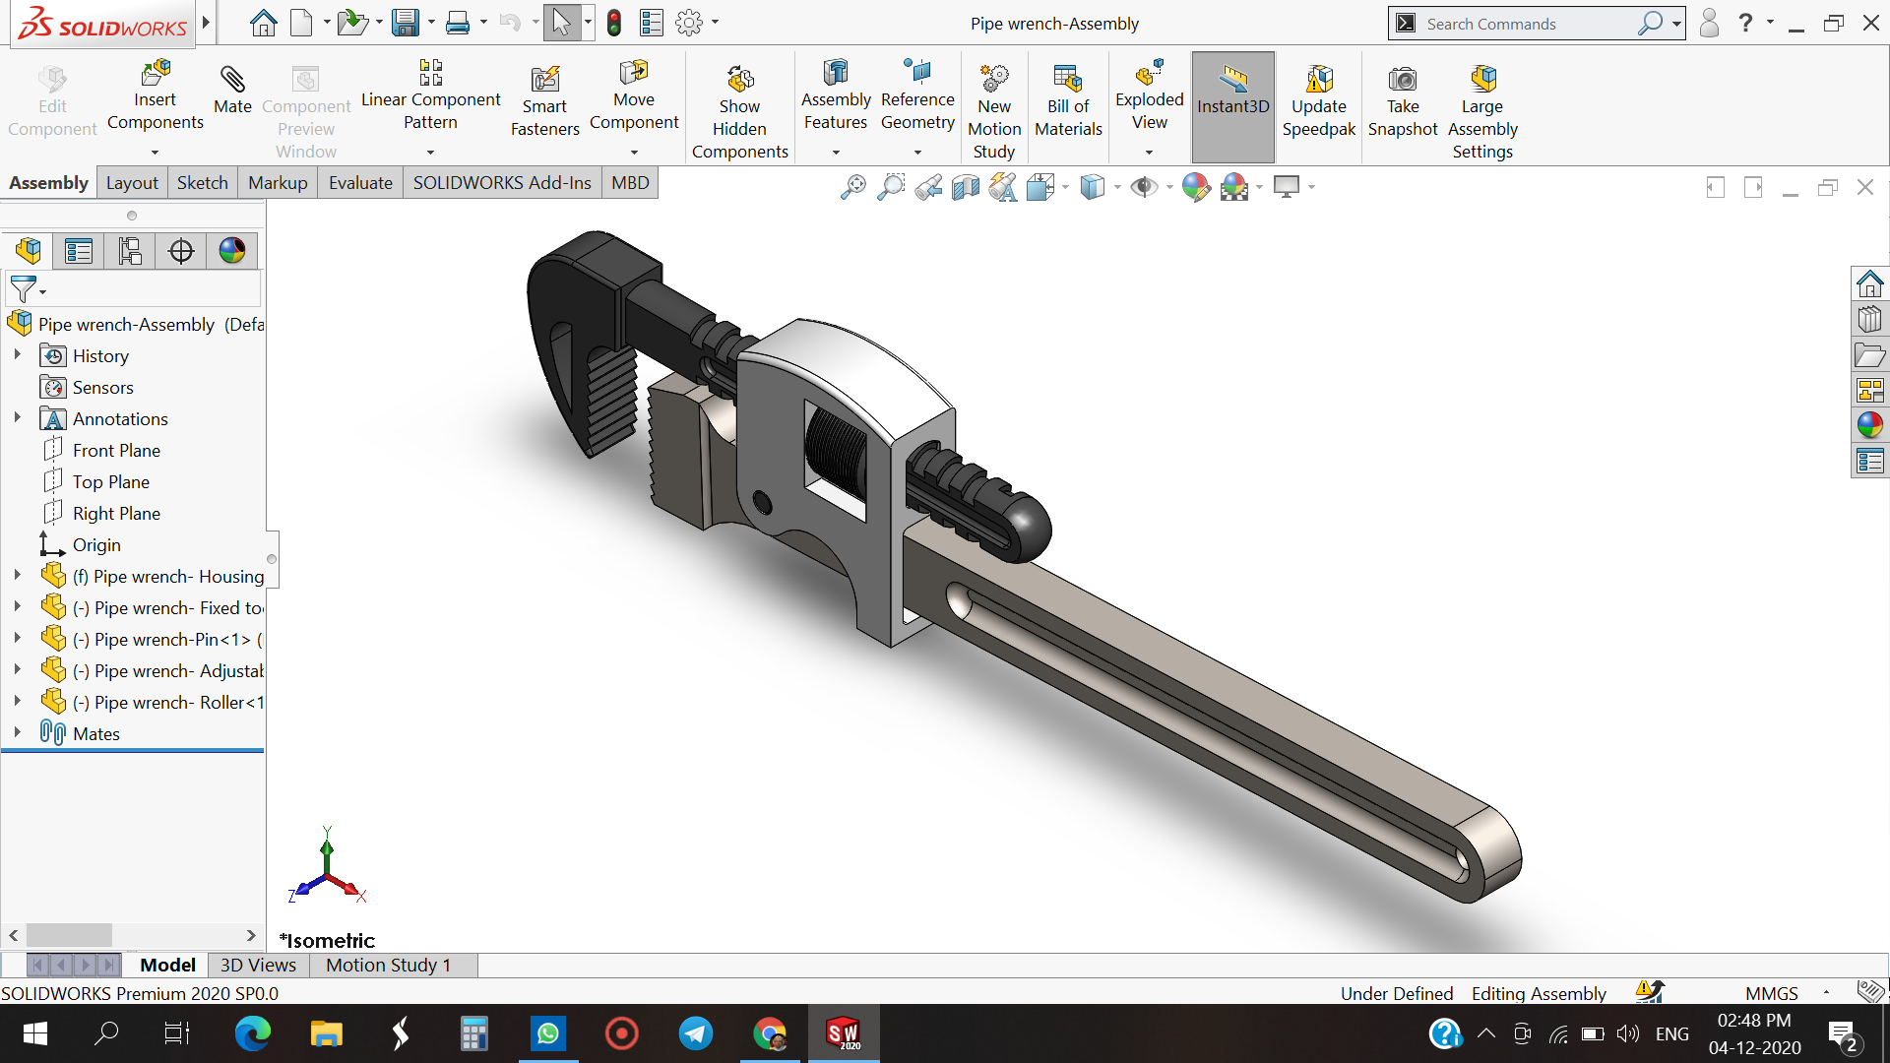This screenshot has width=1890, height=1063.
Task: Click the Section View icon
Action: pos(966,187)
